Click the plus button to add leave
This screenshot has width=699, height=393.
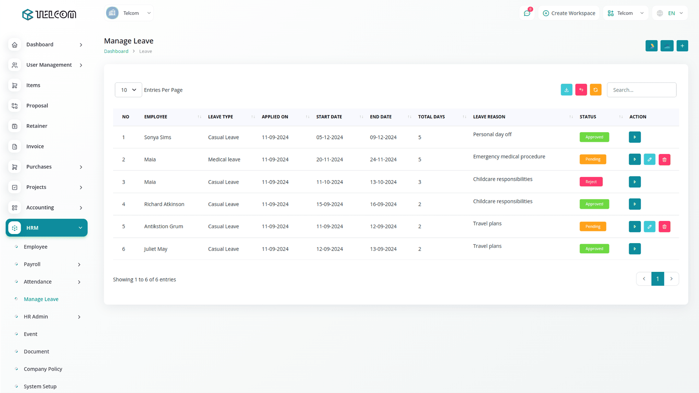682,46
